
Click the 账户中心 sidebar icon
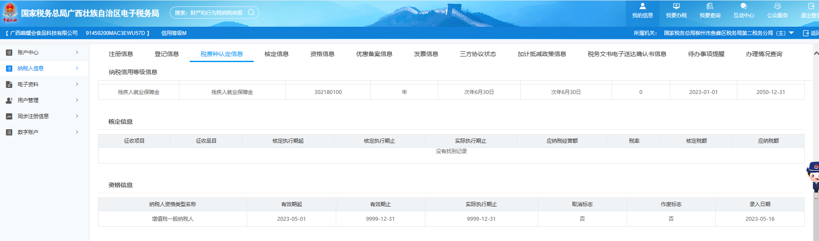pyautogui.click(x=9, y=53)
